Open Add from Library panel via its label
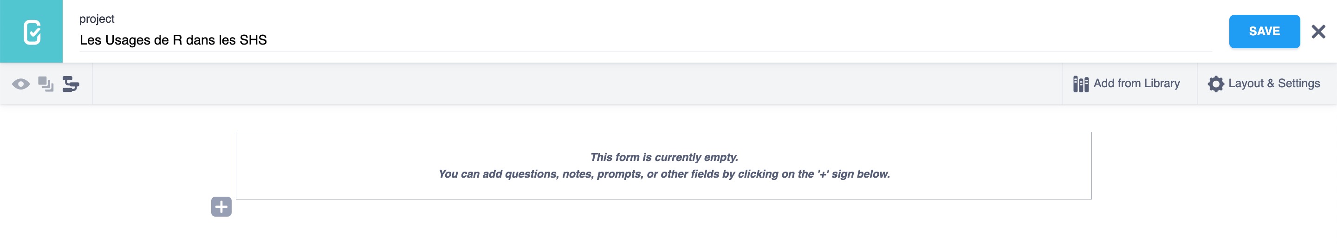 1136,83
